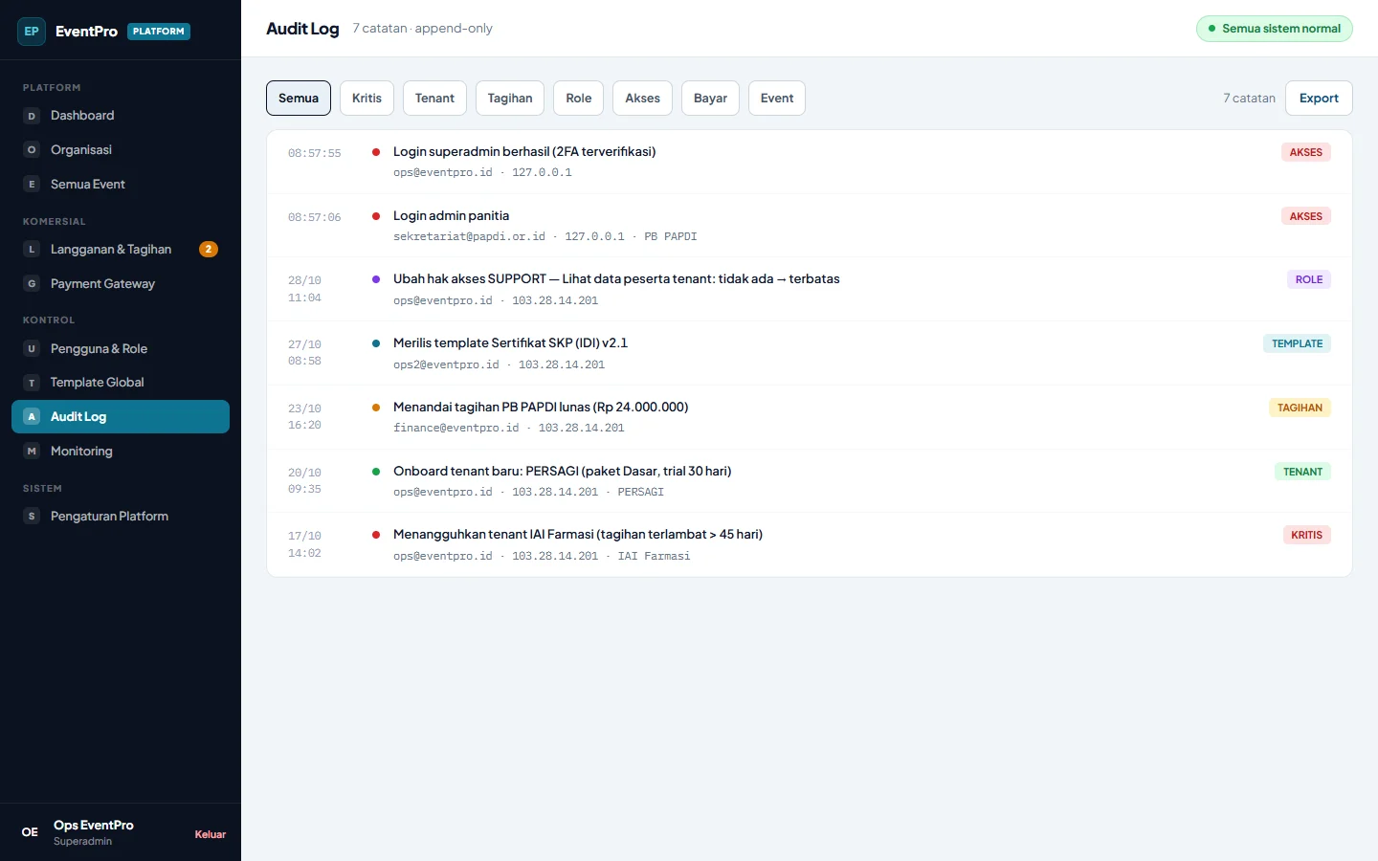1378x861 pixels.
Task: Select the Ubah hak akses SUPPORT entry
Action: click(810, 289)
